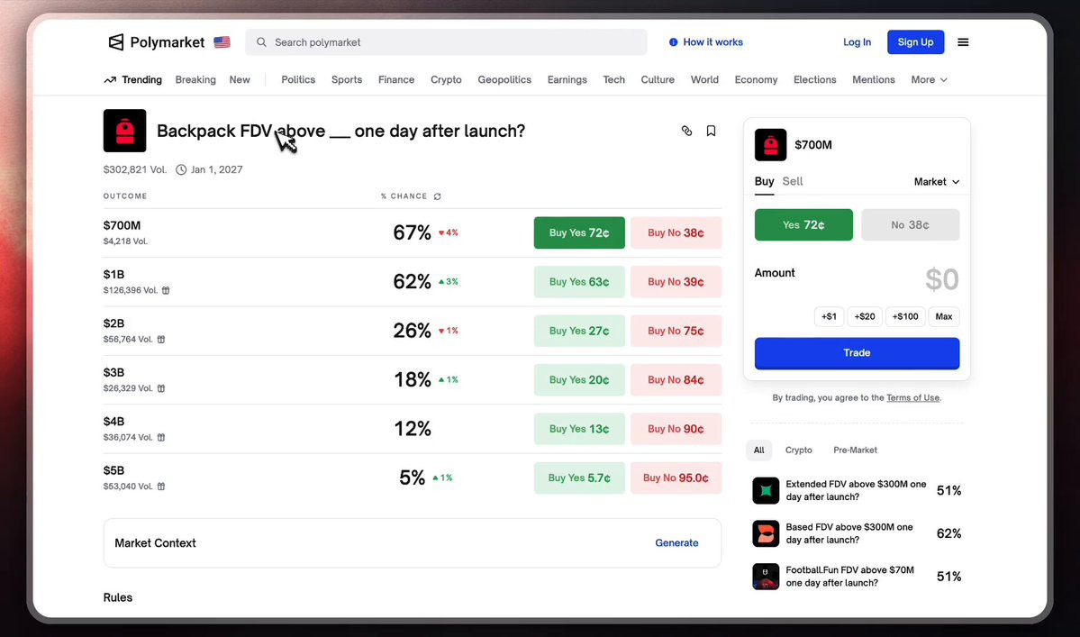Click the gift icon in the $4B row
The width and height of the screenshot is (1080, 637).
click(161, 437)
